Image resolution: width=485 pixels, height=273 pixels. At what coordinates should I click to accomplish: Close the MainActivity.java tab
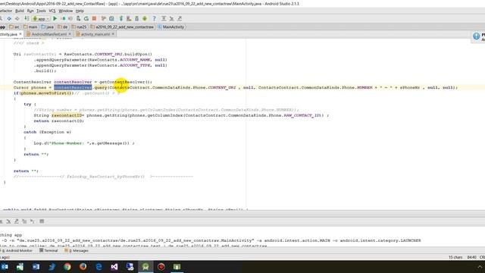coord(20,34)
